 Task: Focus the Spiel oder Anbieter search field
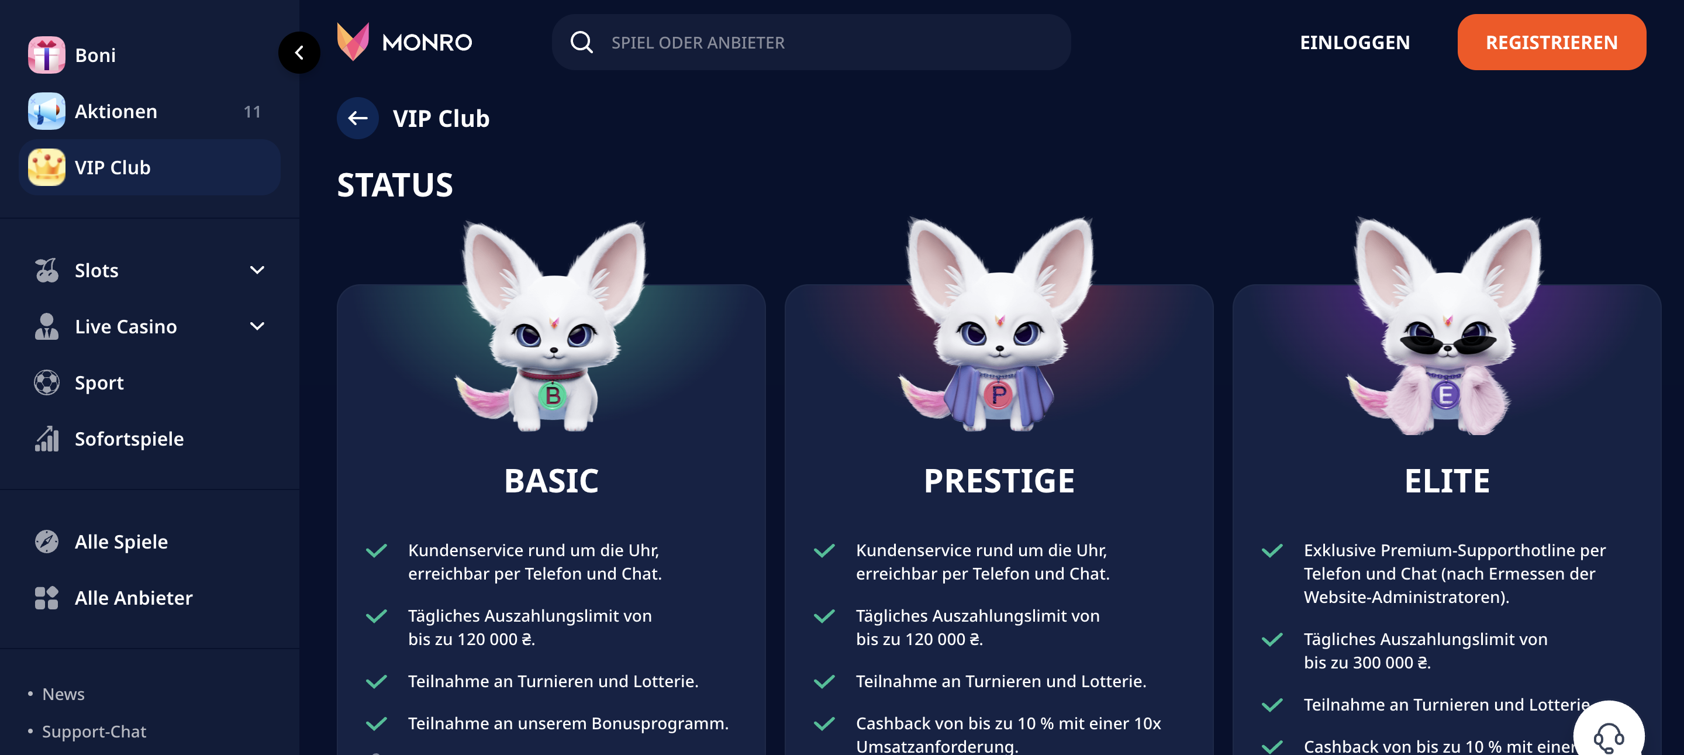810,43
